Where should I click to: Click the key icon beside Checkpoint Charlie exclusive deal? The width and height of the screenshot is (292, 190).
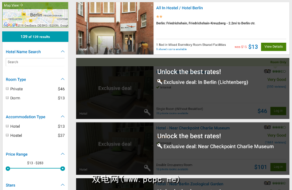(x=160, y=146)
